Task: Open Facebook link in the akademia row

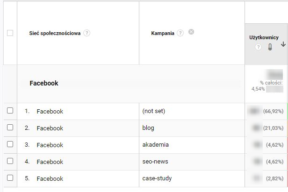Action: (50, 145)
